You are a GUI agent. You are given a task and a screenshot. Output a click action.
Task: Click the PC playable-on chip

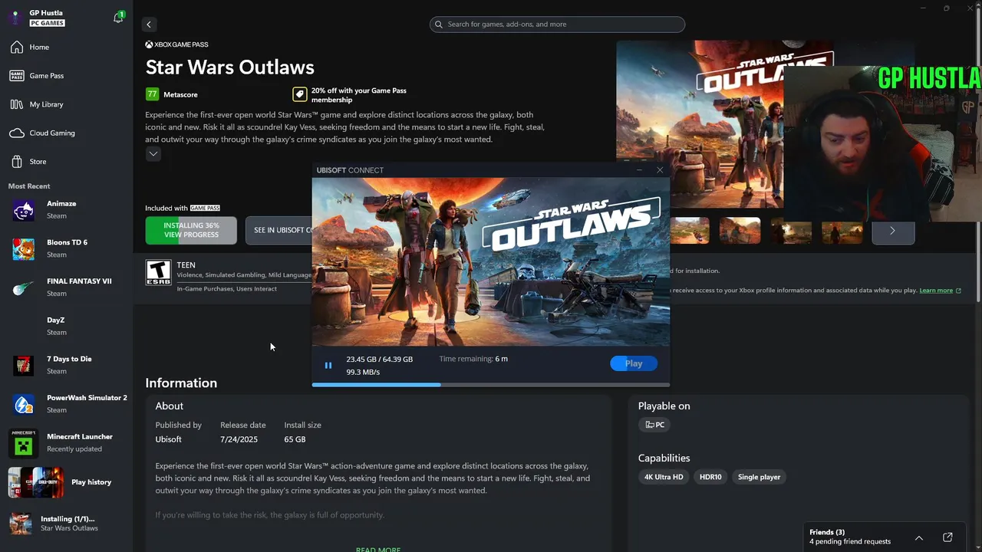pos(654,425)
